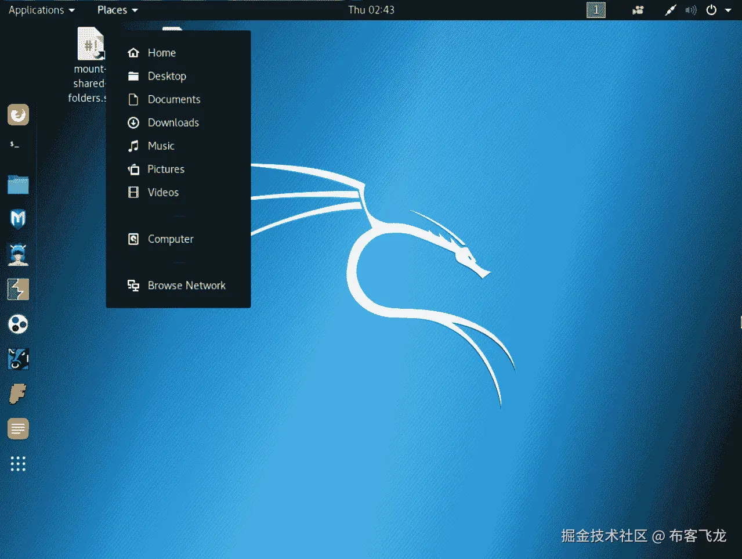Viewport: 742px width, 559px height.
Task: Open Documents from Places menu
Action: [x=178, y=99]
